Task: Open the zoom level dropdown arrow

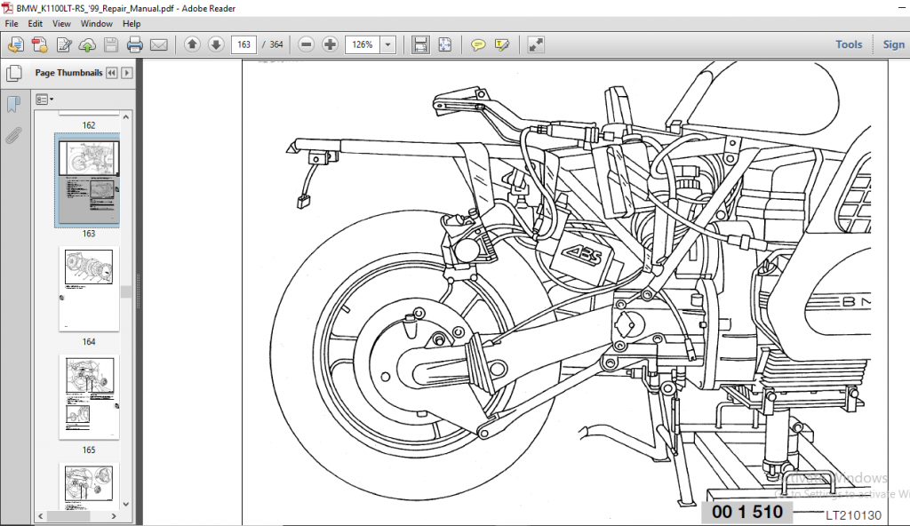Action: [388, 44]
